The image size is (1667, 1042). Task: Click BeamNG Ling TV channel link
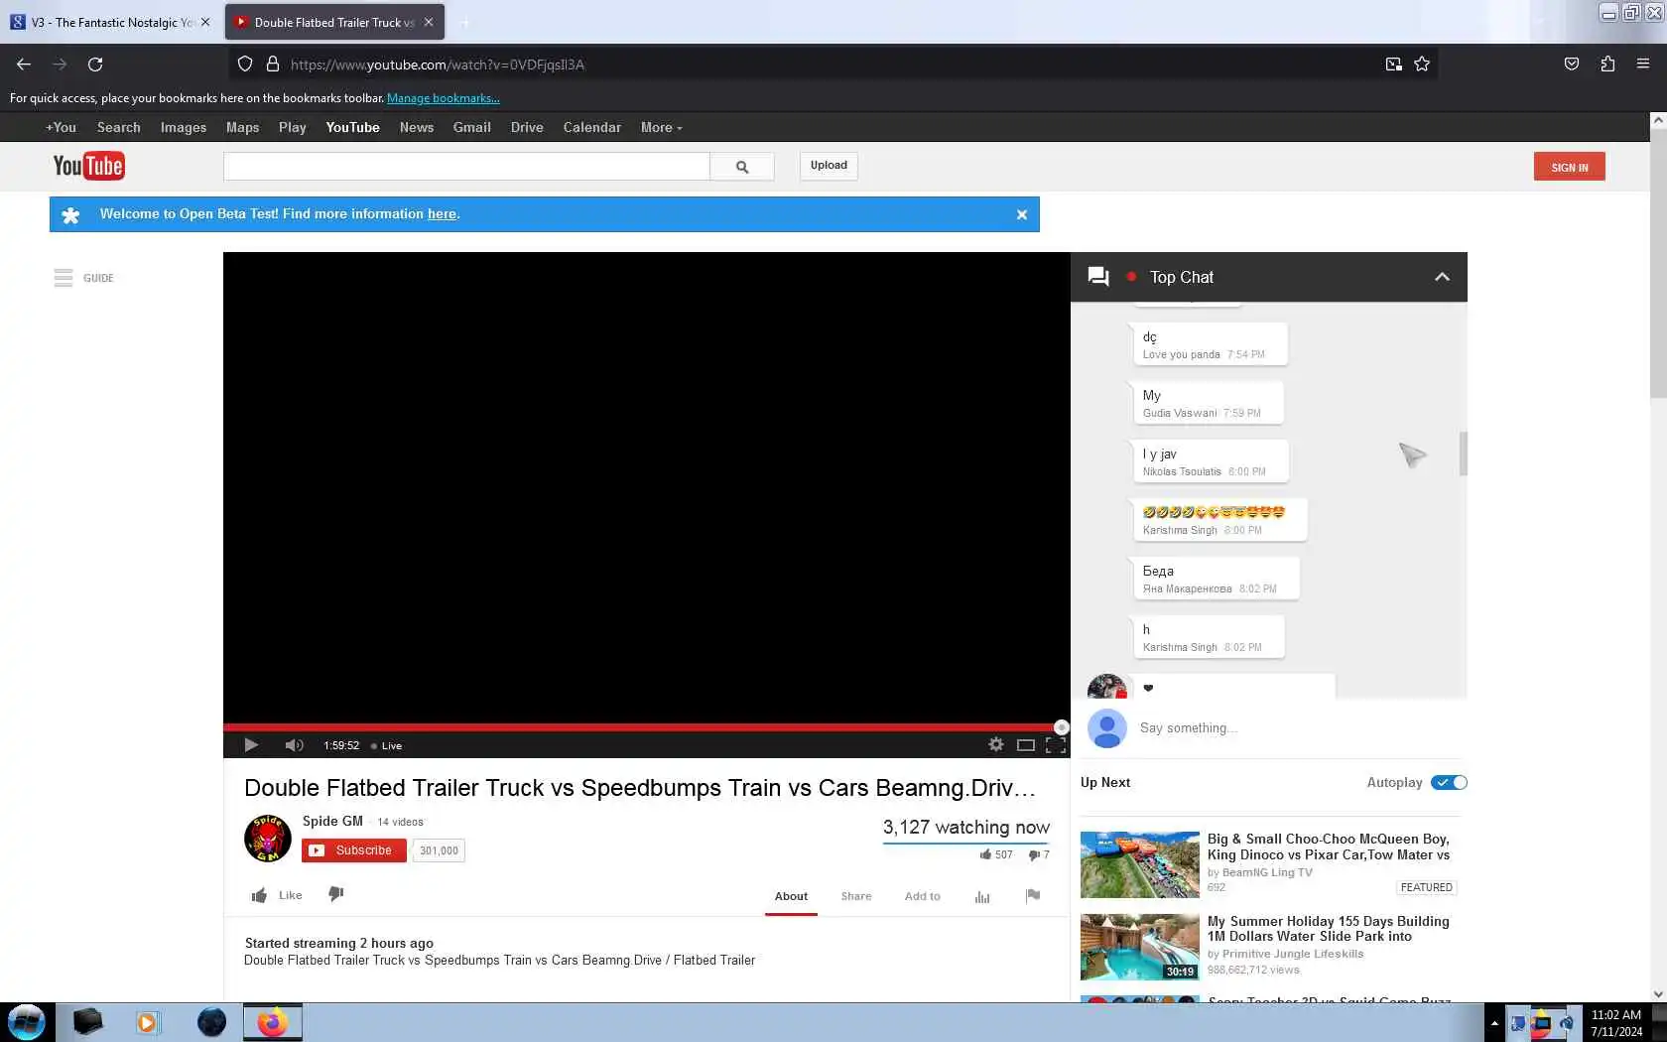click(x=1267, y=872)
